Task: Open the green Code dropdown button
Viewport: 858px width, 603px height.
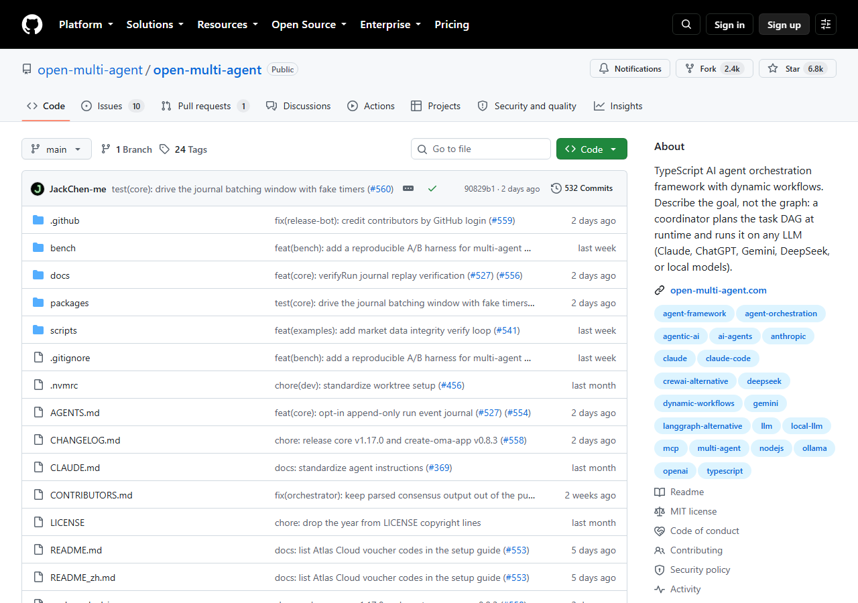Action: point(592,149)
